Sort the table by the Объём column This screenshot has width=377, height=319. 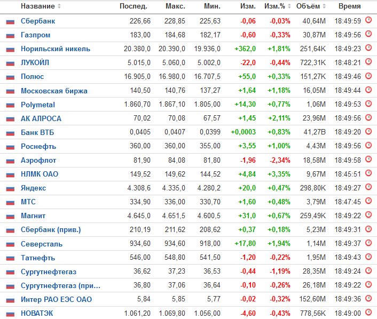point(311,6)
